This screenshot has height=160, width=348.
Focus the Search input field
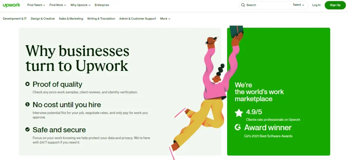(x=266, y=5)
